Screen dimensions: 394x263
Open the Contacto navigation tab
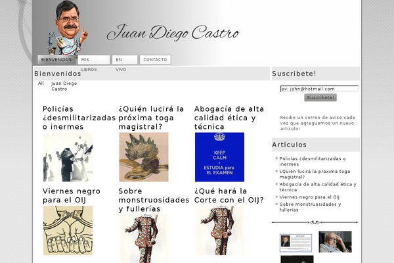[155, 60]
